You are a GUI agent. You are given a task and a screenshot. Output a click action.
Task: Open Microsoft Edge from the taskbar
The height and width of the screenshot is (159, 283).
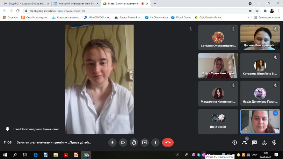(36, 155)
